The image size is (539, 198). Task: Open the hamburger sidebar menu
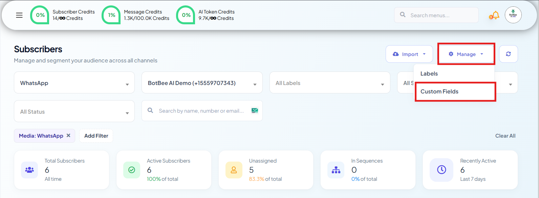coord(19,15)
